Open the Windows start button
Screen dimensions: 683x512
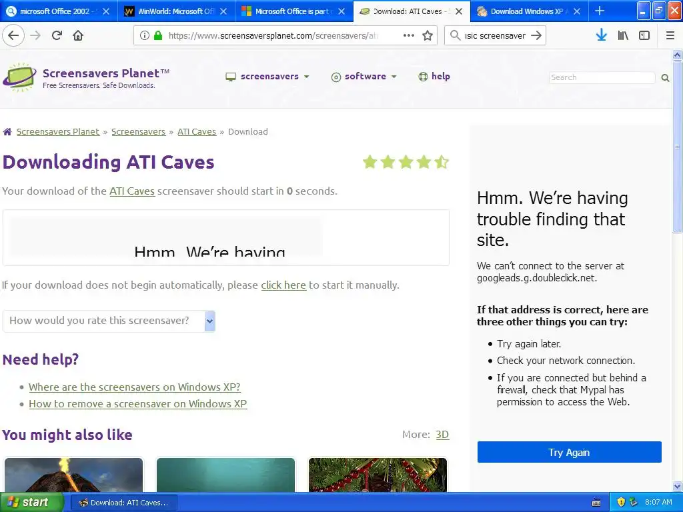pyautogui.click(x=32, y=503)
